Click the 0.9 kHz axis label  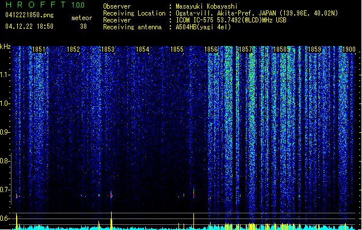[5, 132]
